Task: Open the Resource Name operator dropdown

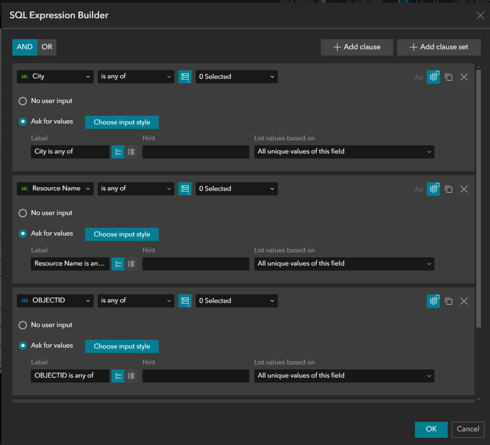Action: [136, 189]
